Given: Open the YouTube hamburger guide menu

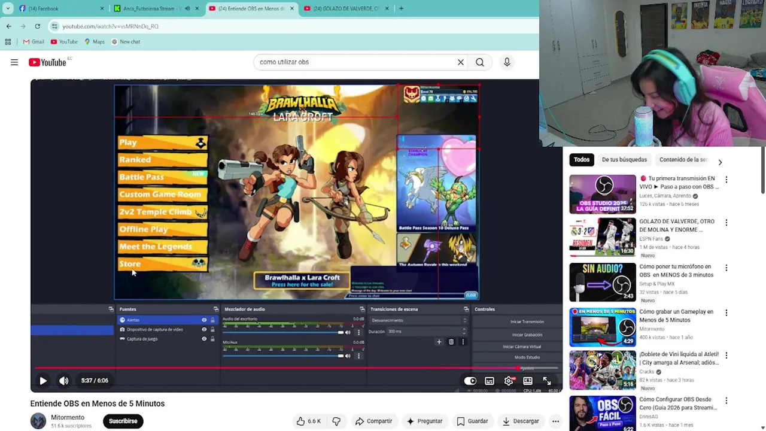Looking at the screenshot, I should (14, 62).
